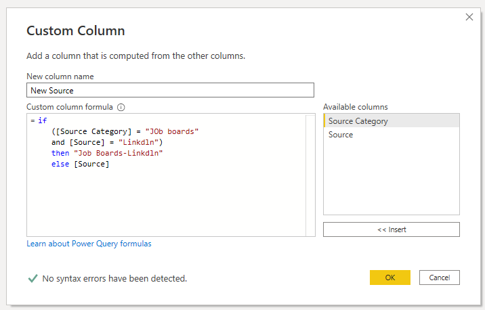Confirm with the OK button
485x310 pixels.
tap(389, 278)
